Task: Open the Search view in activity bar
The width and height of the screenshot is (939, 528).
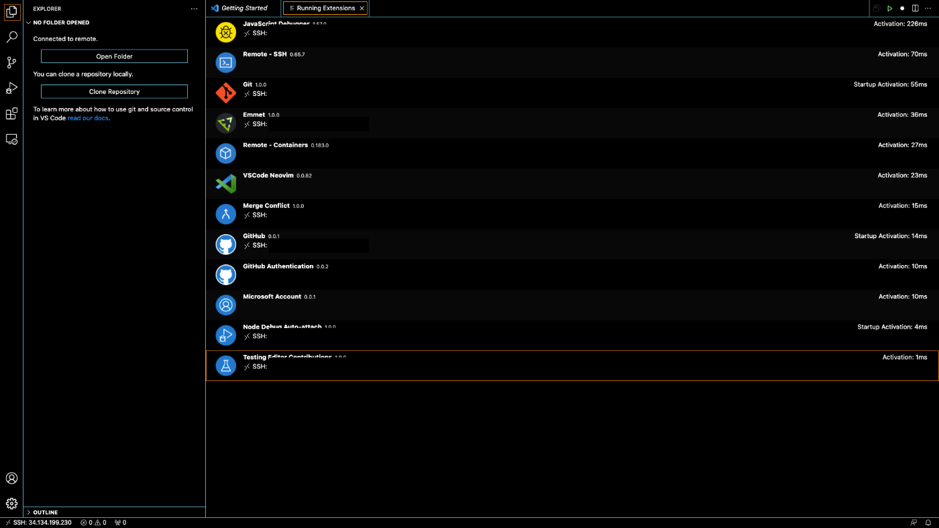Action: click(11, 37)
